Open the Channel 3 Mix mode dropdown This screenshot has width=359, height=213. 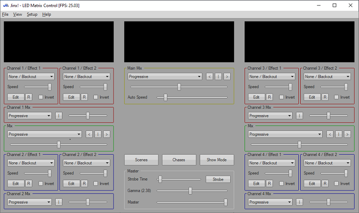[x=270, y=115]
